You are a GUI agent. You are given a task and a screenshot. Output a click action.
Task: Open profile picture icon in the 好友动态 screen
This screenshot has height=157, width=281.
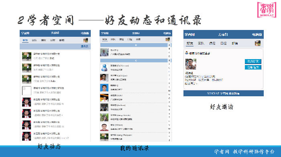point(86,40)
